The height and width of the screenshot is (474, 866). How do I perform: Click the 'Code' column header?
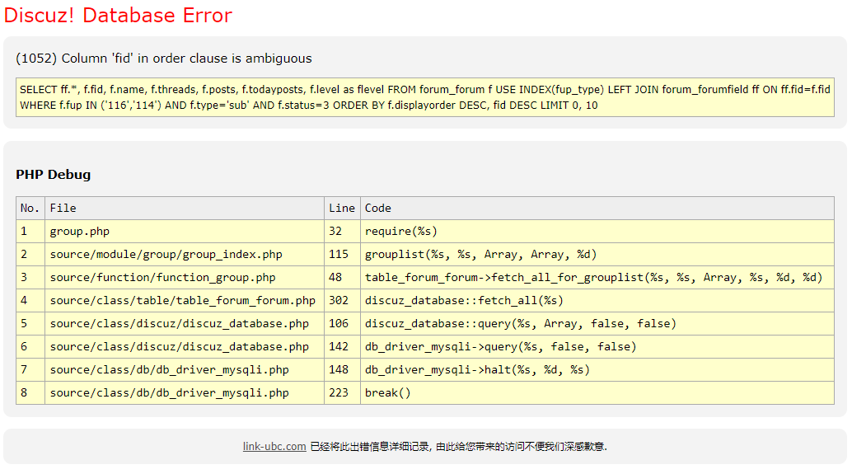378,208
